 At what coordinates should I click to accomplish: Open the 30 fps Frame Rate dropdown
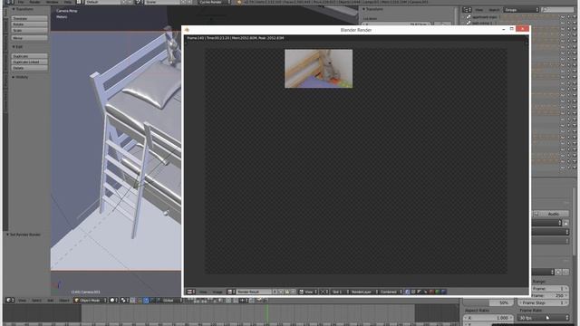point(544,318)
